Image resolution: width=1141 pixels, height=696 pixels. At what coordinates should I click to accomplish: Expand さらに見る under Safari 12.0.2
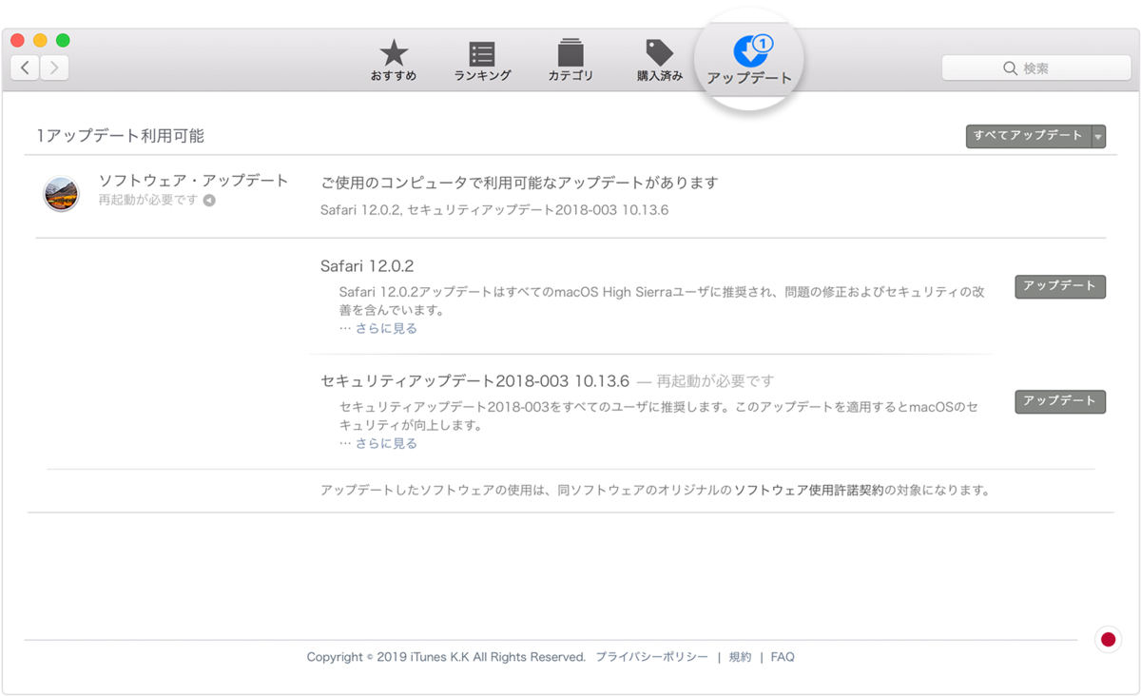tap(386, 329)
